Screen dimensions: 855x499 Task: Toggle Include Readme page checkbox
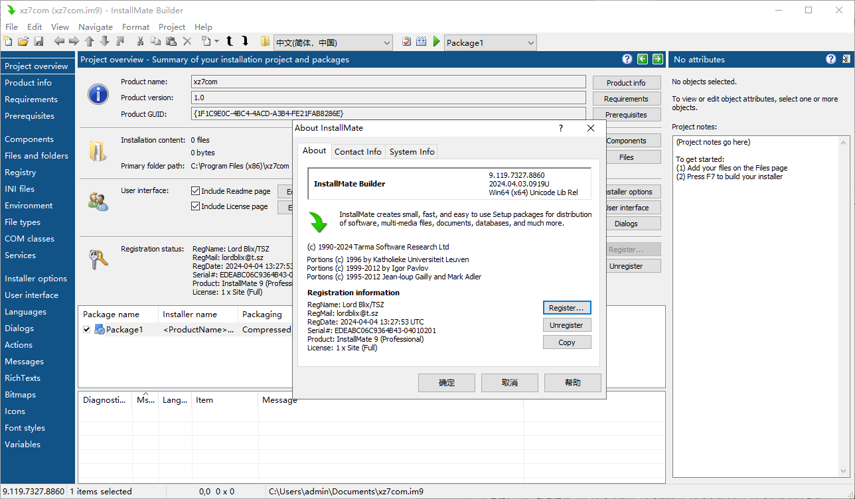coord(196,190)
